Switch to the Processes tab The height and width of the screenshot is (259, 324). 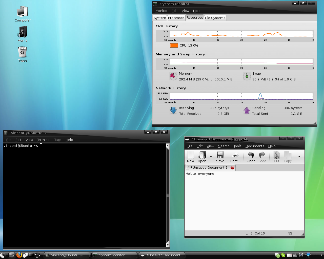(176, 18)
